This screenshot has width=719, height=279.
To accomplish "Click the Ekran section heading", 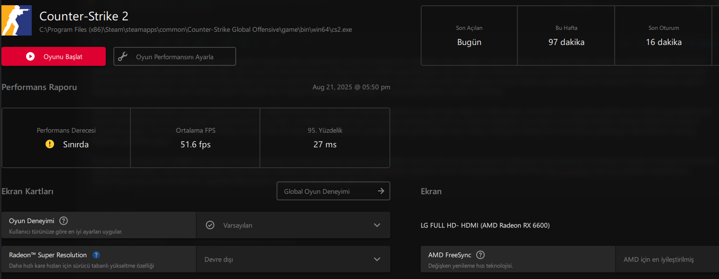I will [x=431, y=191].
